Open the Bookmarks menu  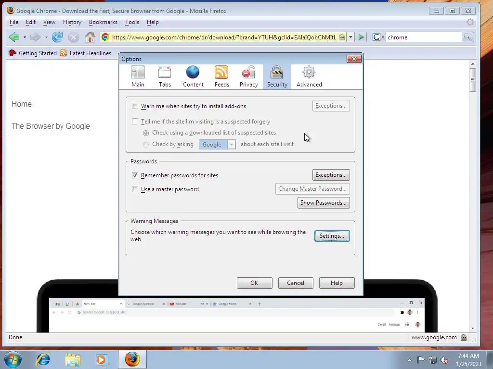(103, 22)
